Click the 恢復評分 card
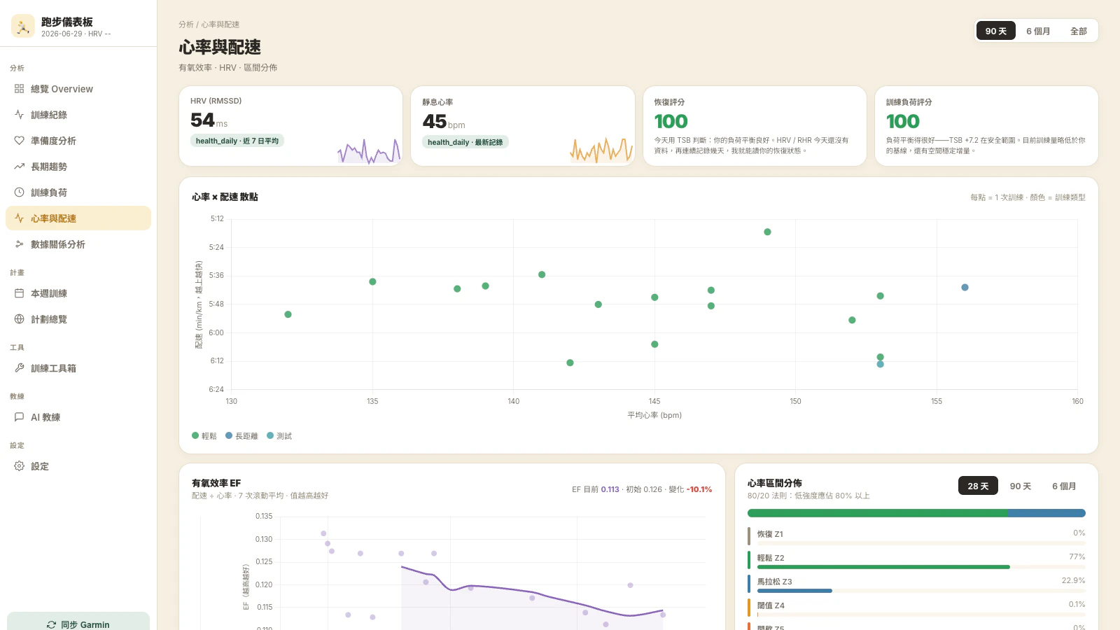Viewport: 1120px width, 630px height. (755, 126)
